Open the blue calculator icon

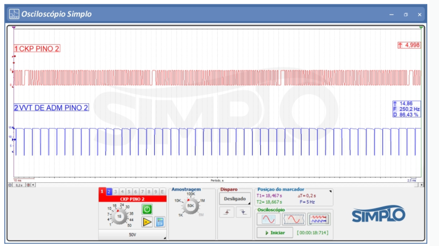(160, 222)
